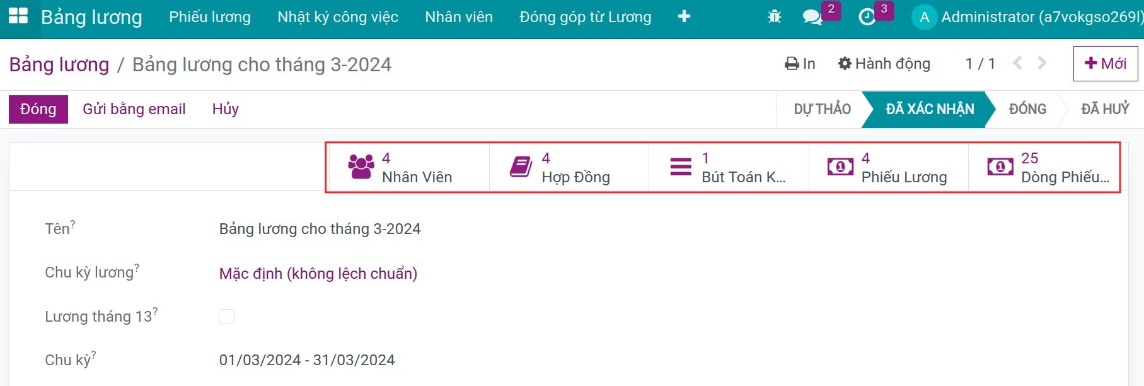Click the In printer icon
This screenshot has width=1144, height=386.
(x=792, y=63)
